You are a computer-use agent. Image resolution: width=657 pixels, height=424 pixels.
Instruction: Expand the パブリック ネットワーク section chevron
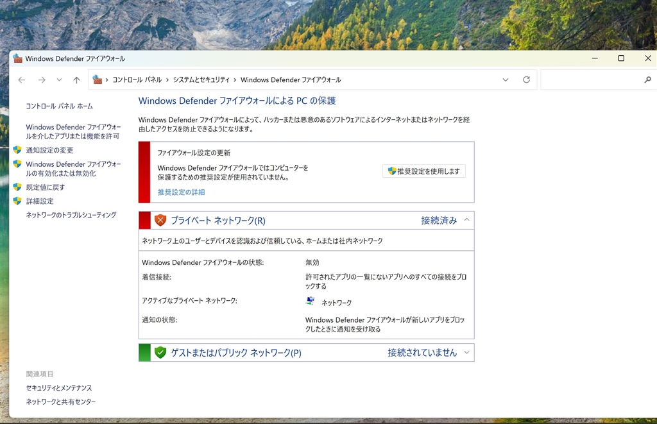point(466,352)
